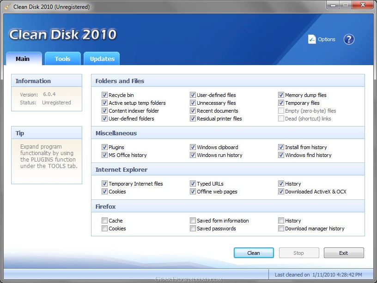Toggle Typed URLs checkbox
Viewport: 377px width, 283px height.
coord(193,184)
